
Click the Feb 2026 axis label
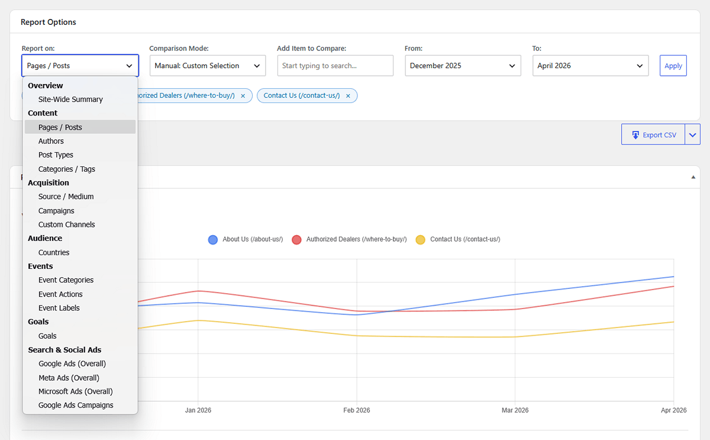pyautogui.click(x=357, y=410)
